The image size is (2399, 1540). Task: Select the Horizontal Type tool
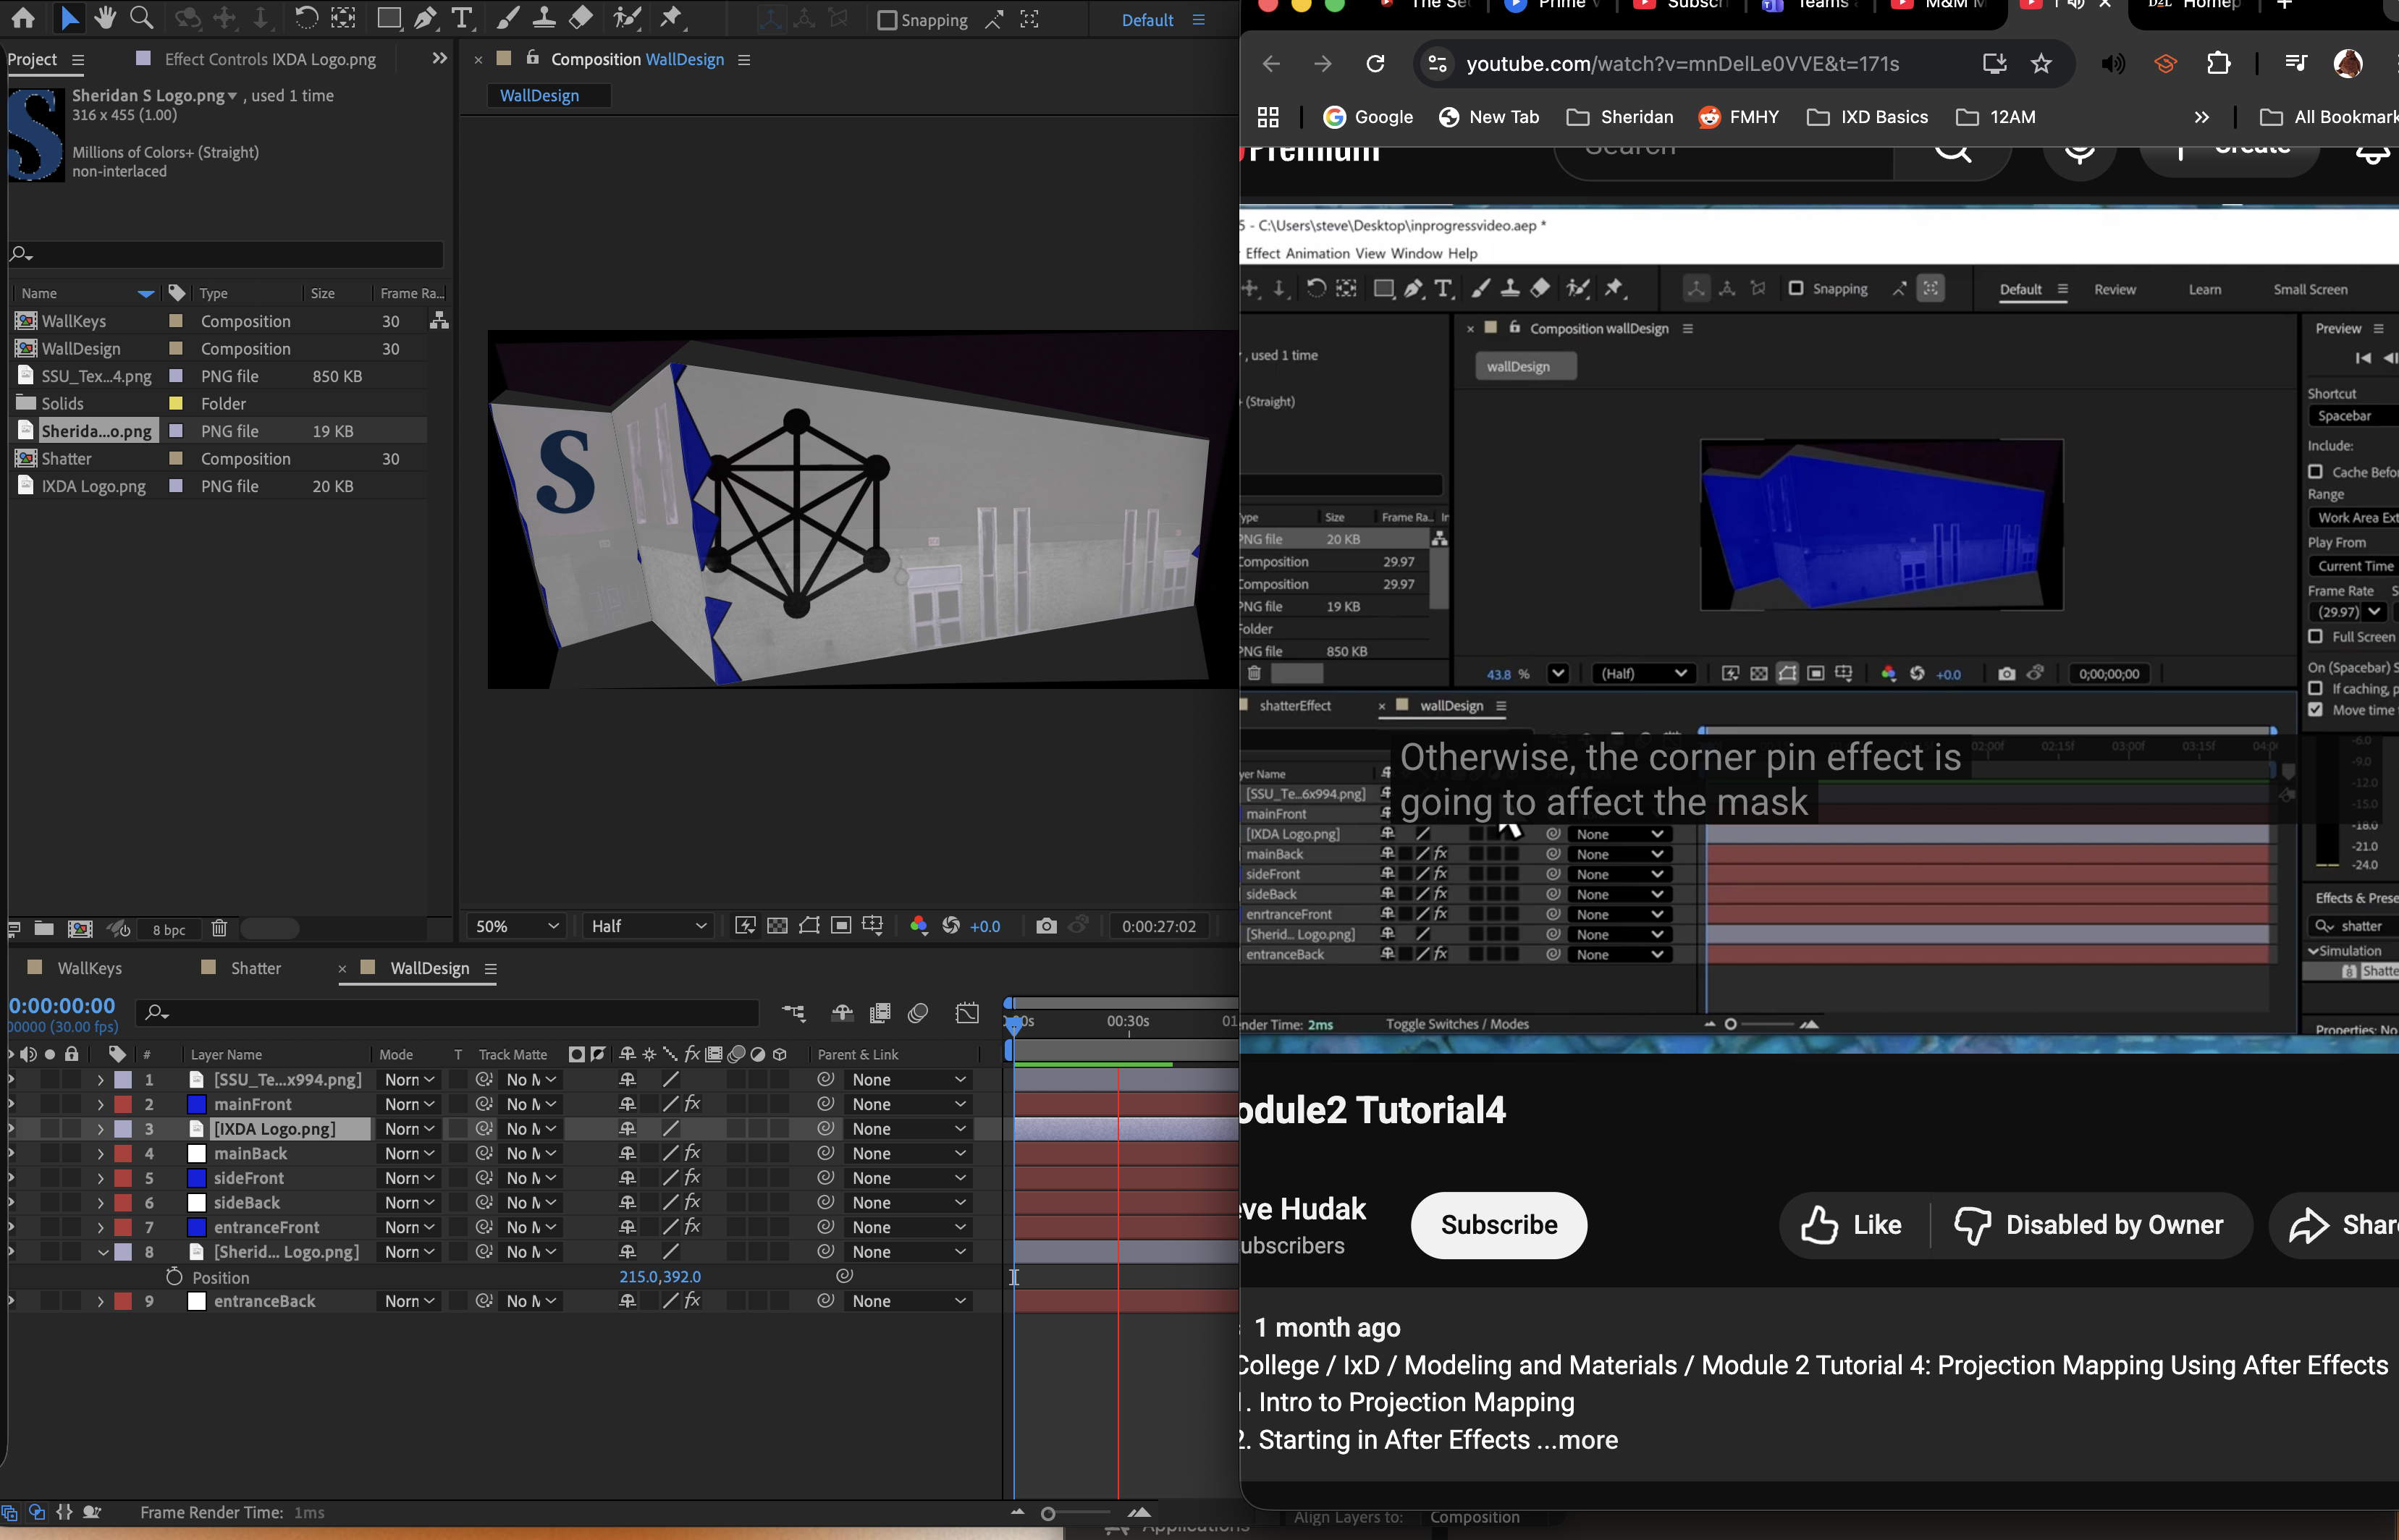(x=462, y=18)
